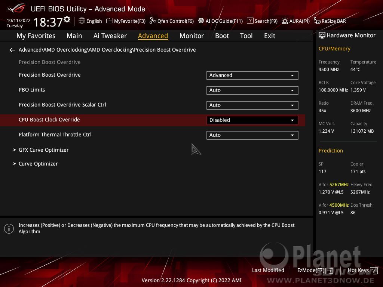Viewport: 383px width, 287px height.
Task: Expand Curve Optimizer submenu
Action: (38, 164)
